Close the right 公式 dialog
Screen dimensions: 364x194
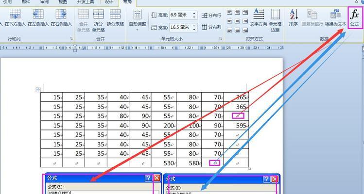(x=275, y=179)
